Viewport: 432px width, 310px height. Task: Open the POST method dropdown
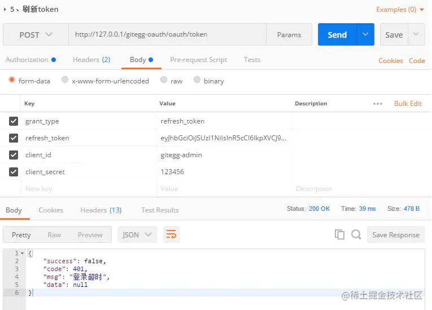click(x=36, y=34)
